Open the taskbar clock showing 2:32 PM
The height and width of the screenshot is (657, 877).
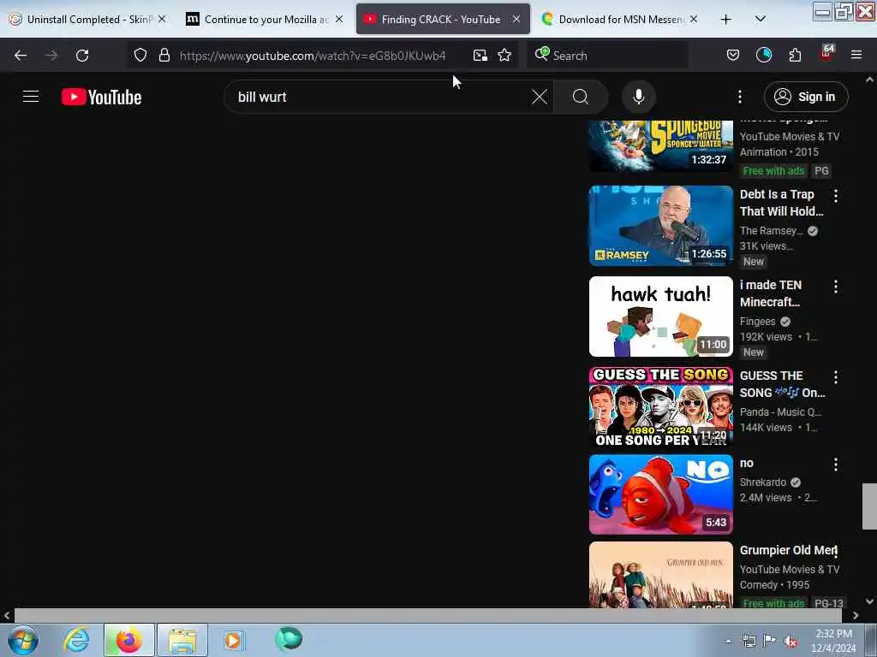(833, 641)
